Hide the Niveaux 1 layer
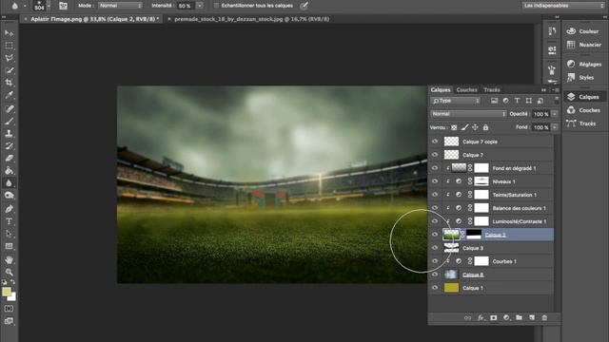Viewport: 609px width, 342px height. 435,181
